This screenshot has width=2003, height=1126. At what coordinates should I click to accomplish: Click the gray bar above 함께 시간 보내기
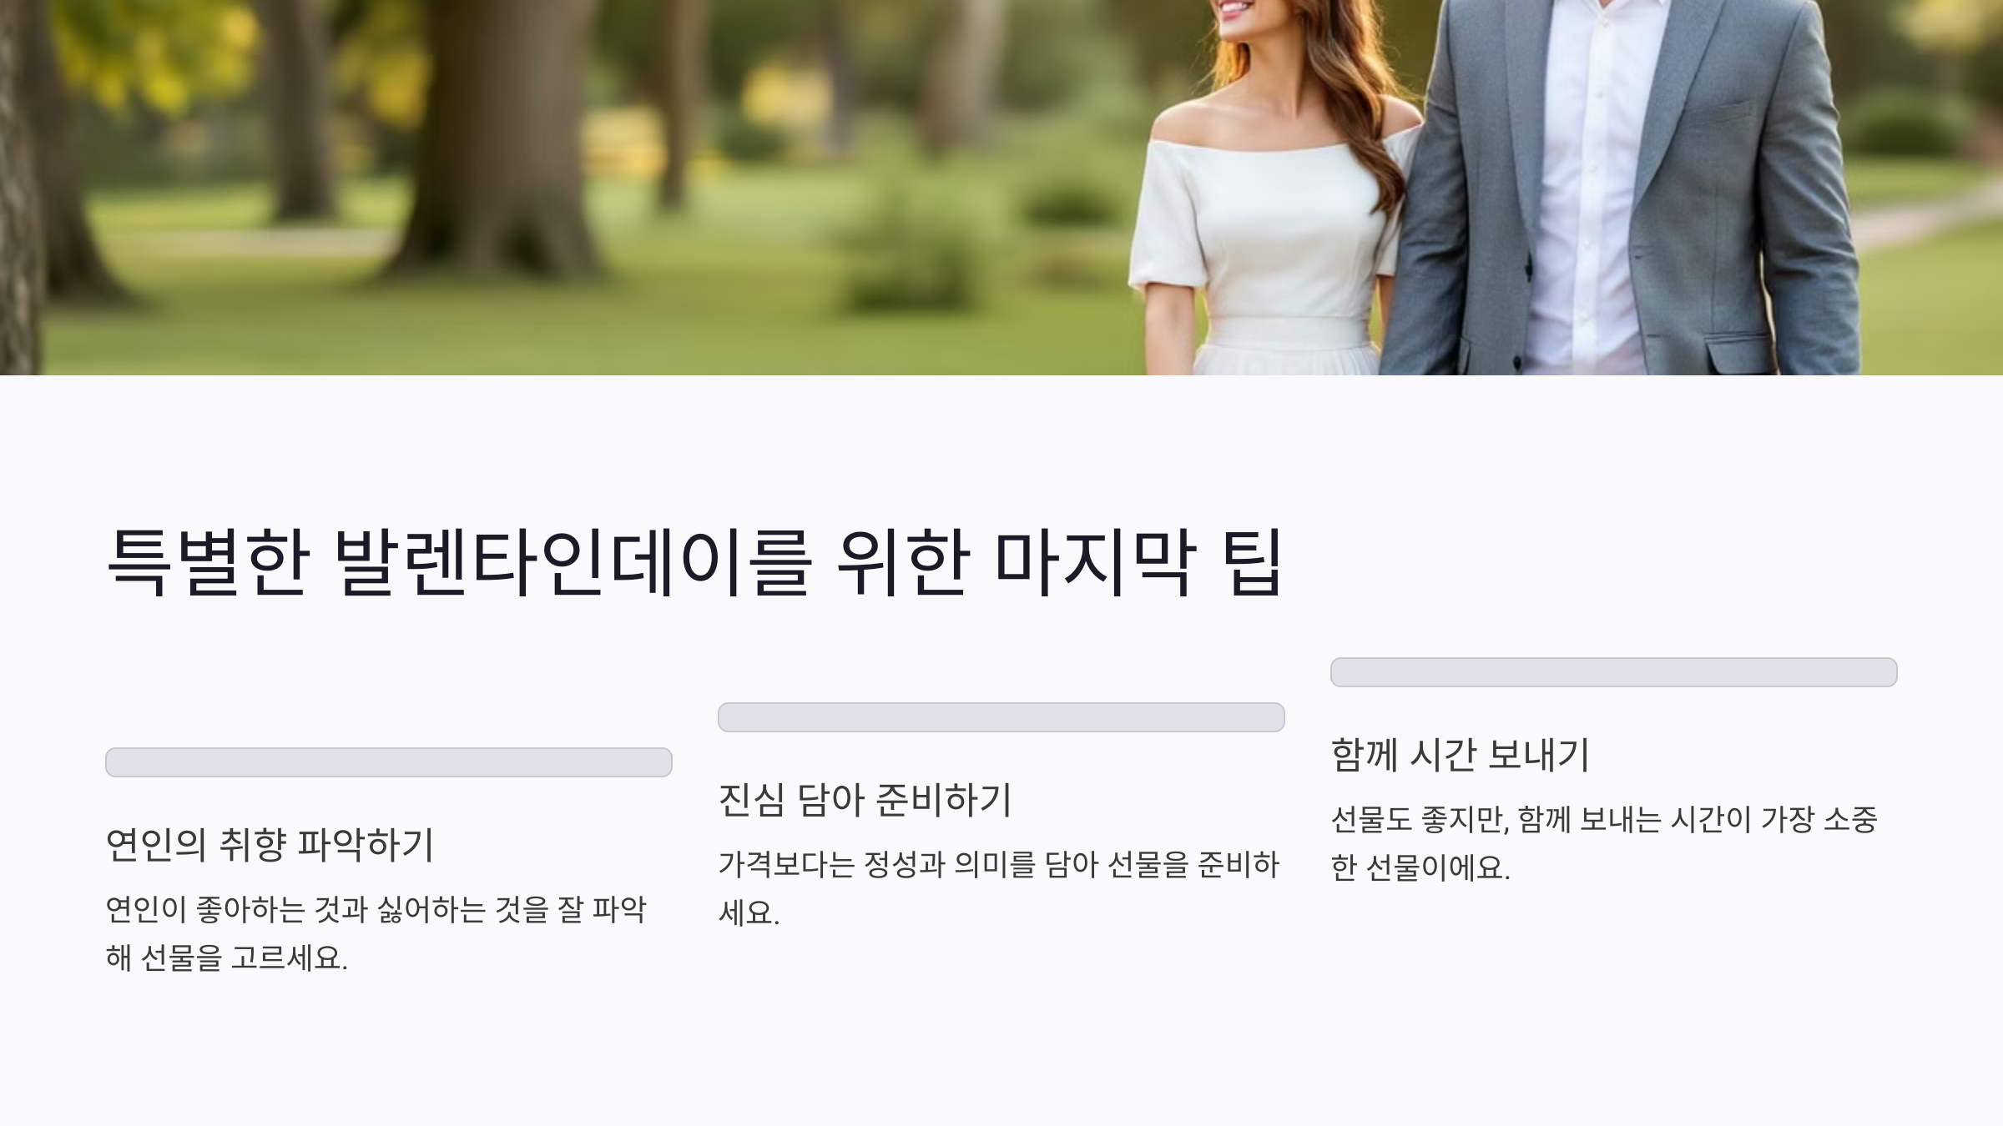(1614, 672)
